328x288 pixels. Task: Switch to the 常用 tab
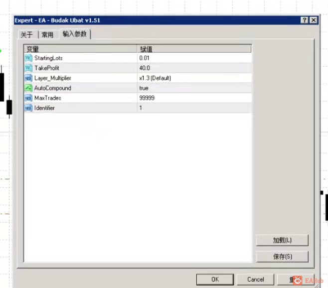tap(48, 34)
